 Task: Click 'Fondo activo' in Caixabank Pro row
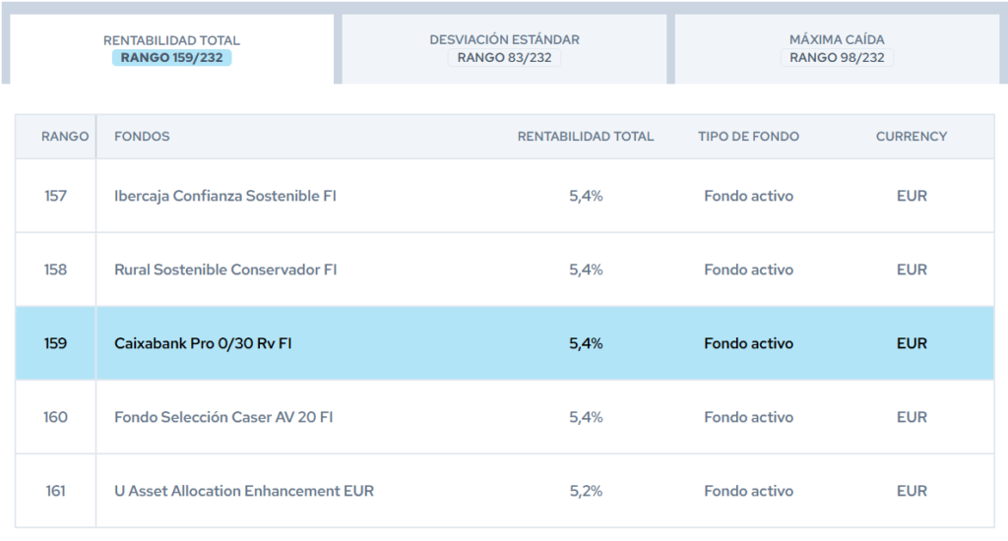click(748, 343)
